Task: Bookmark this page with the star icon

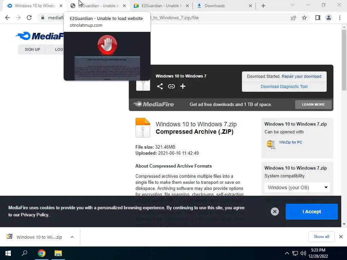Action: click(304, 18)
